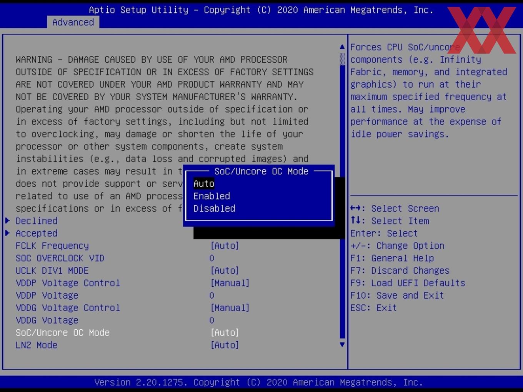
Task: Select the SoC/Uncore OC Mode row label
Action: click(x=63, y=332)
